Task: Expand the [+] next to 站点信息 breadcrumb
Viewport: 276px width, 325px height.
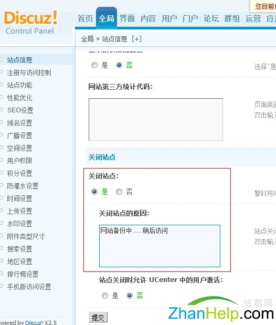Action: [137, 39]
